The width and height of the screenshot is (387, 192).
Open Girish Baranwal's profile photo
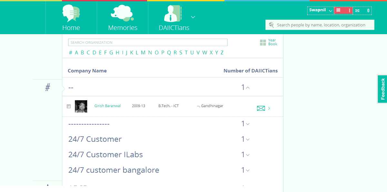pyautogui.click(x=81, y=106)
